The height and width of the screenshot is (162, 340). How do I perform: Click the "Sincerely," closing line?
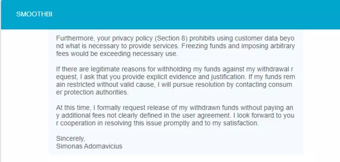(71, 138)
